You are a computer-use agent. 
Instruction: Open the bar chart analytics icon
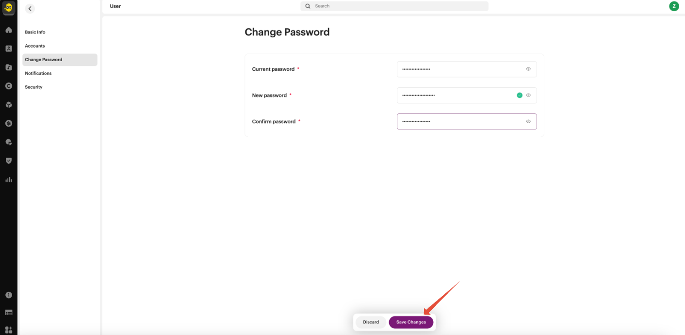[8, 179]
